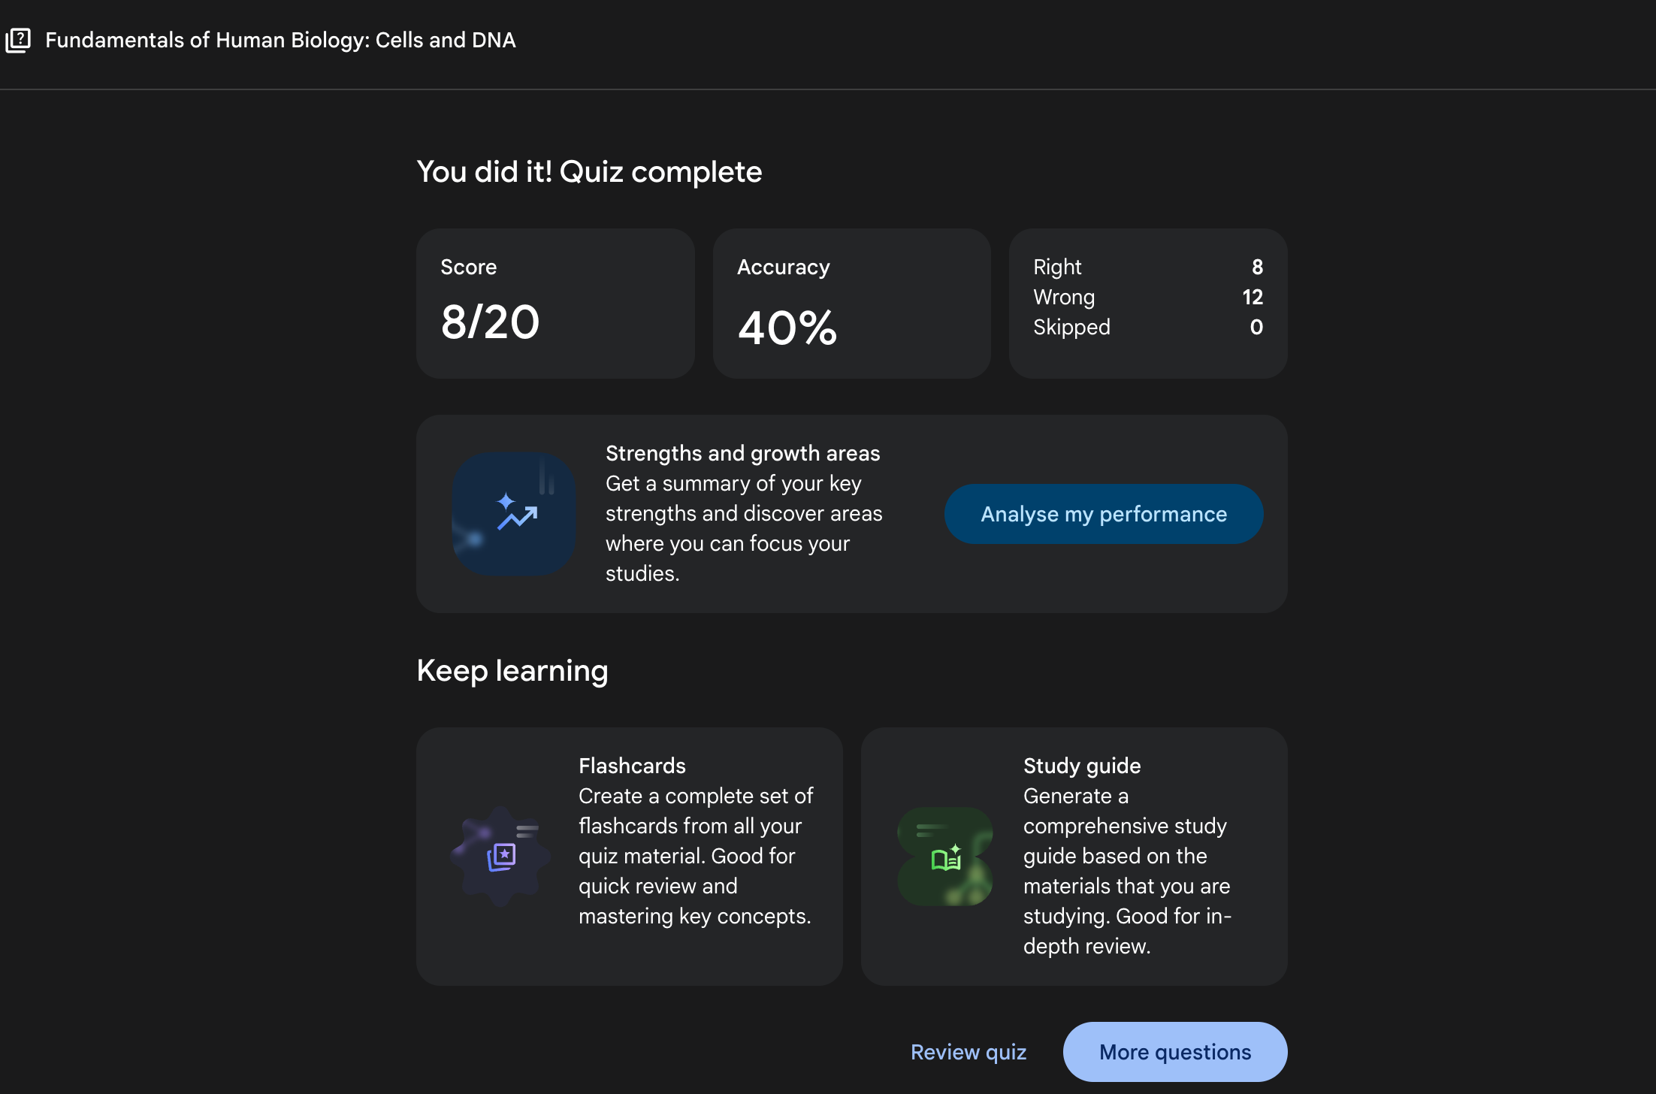Click the quiz title Fundamentals of Human Biology
The image size is (1656, 1094).
point(281,40)
